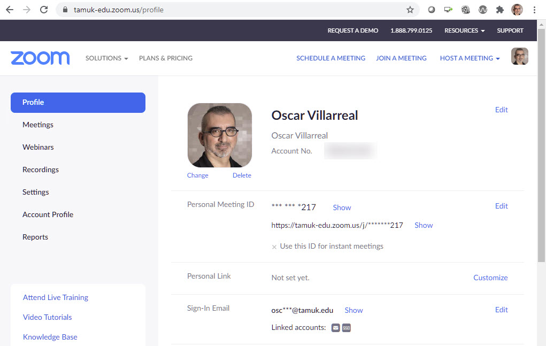The image size is (546, 346).
Task: Click the SSO linked account icon
Action: tap(347, 328)
